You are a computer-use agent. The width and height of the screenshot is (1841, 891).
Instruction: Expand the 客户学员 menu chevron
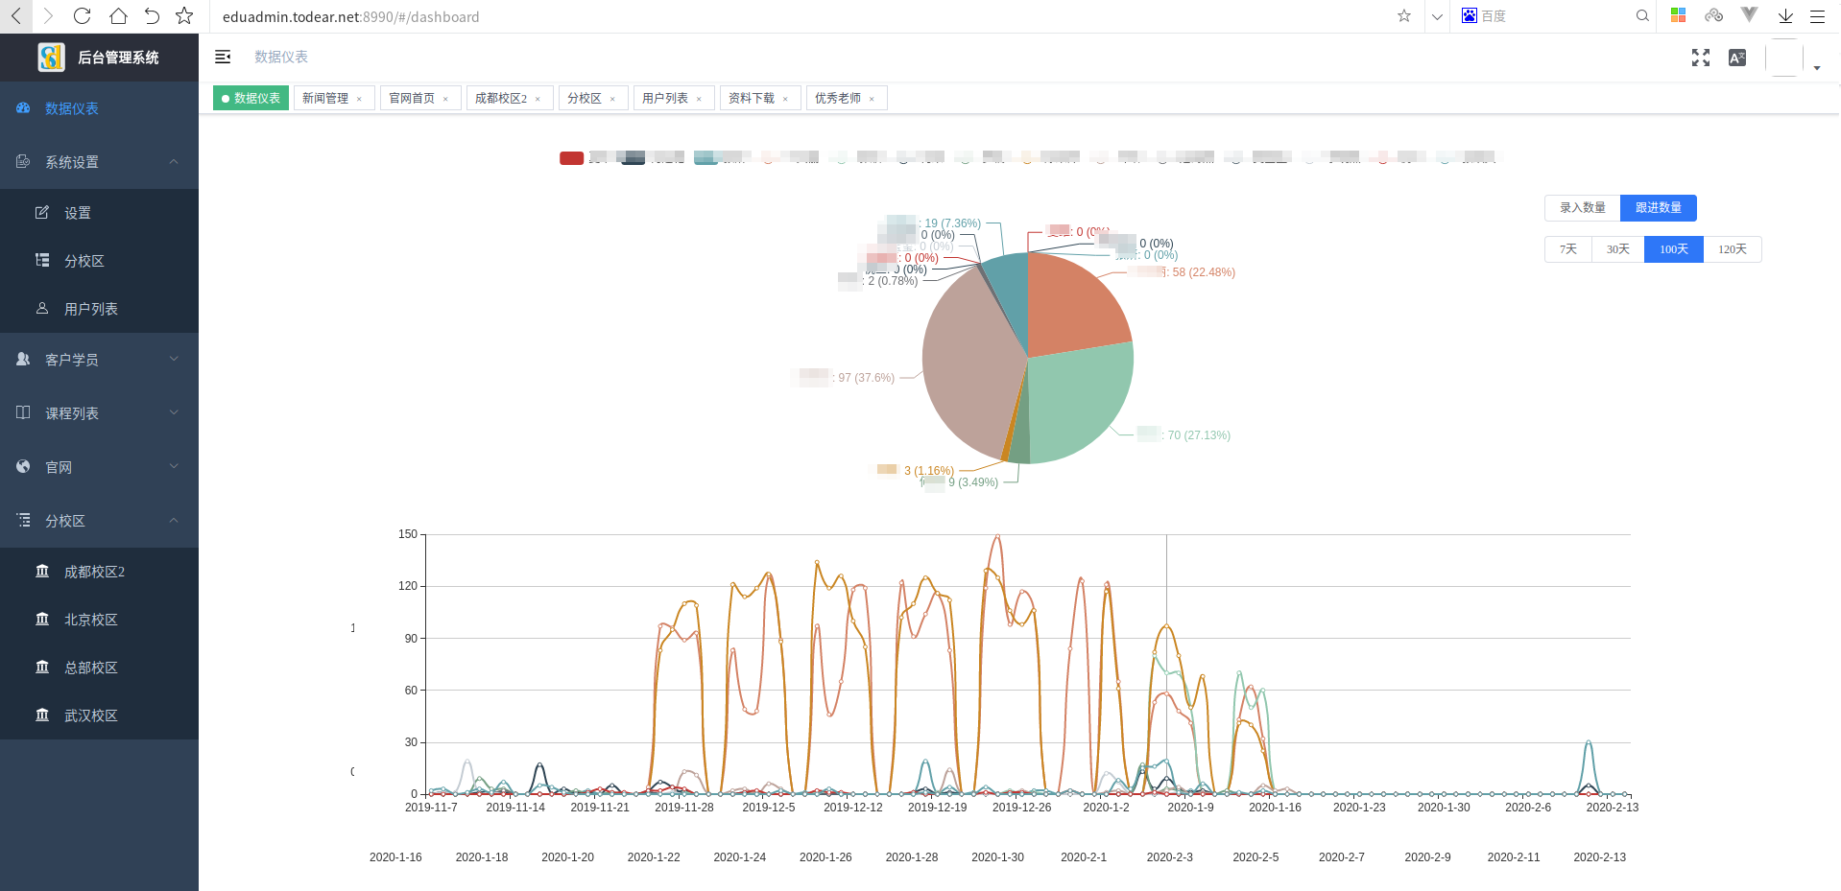(x=174, y=359)
